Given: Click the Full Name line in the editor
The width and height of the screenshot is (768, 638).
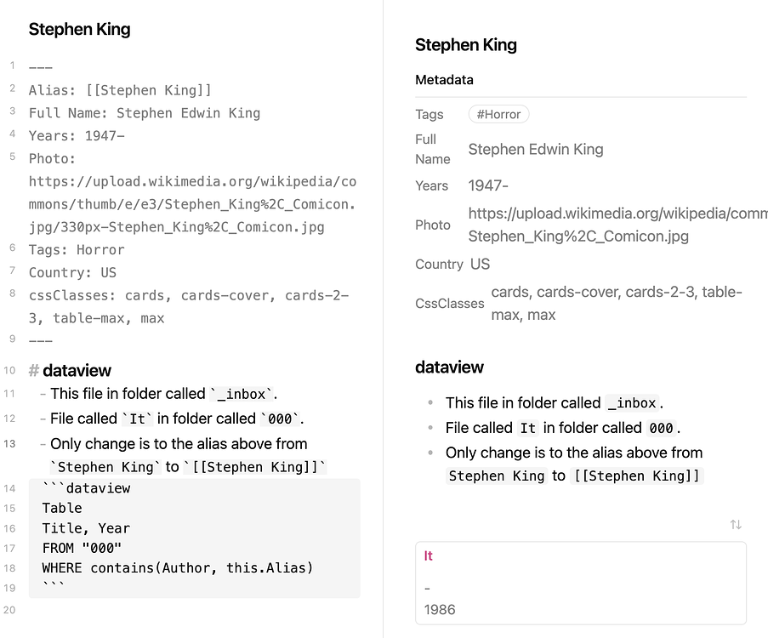Looking at the screenshot, I should (x=144, y=113).
